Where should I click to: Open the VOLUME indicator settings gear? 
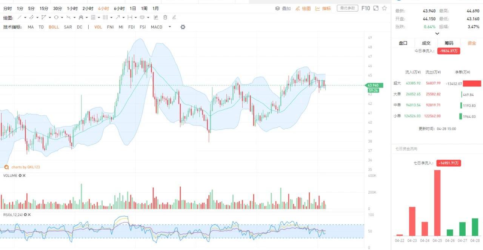pos(20,175)
